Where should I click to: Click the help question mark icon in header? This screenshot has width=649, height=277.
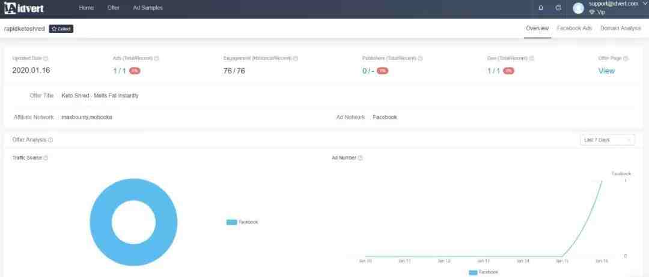(x=558, y=8)
